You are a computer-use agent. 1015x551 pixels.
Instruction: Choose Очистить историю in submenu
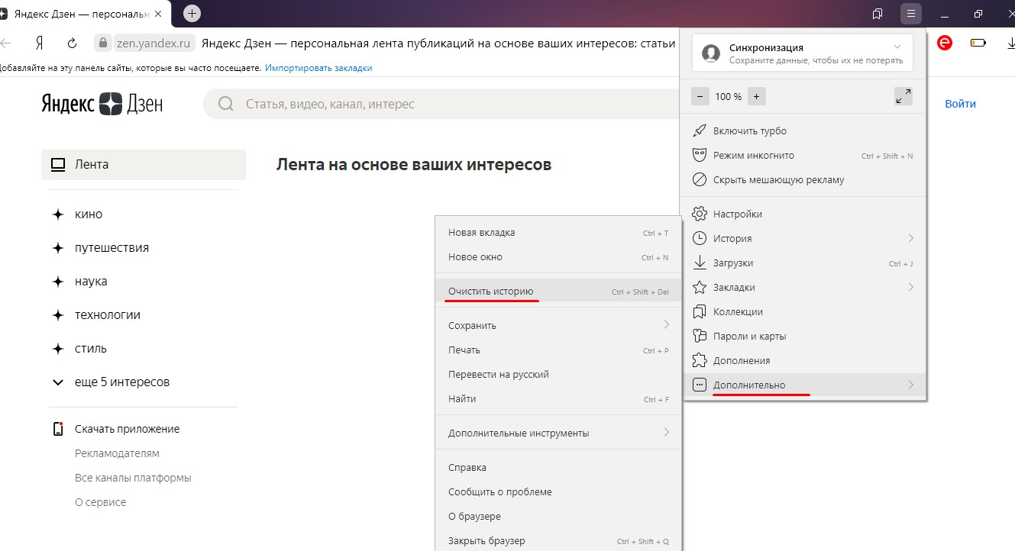558,292
